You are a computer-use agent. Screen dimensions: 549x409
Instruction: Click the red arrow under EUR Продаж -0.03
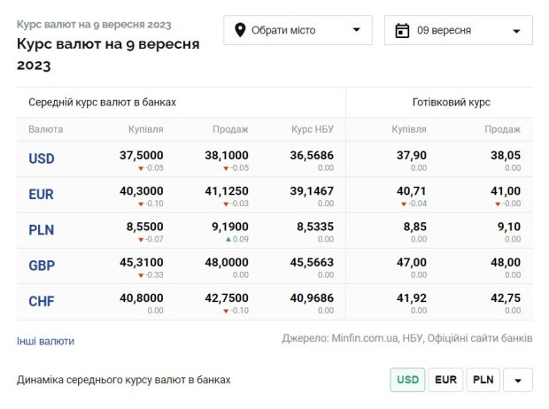pos(226,204)
